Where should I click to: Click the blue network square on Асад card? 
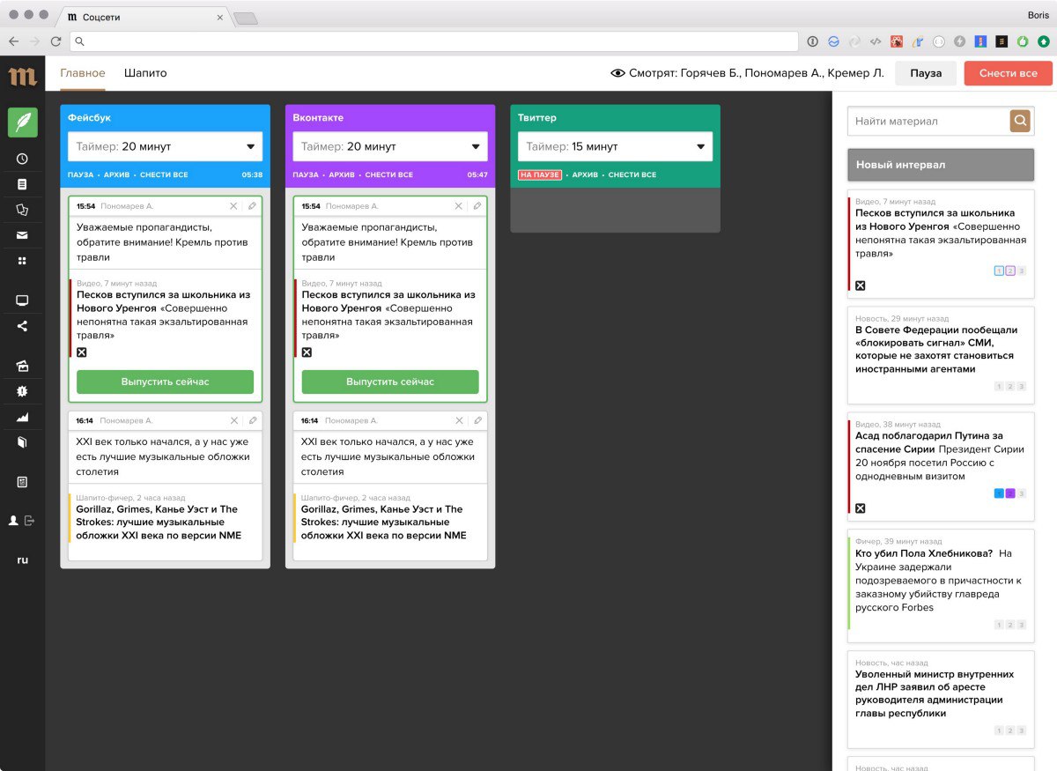coord(999,493)
